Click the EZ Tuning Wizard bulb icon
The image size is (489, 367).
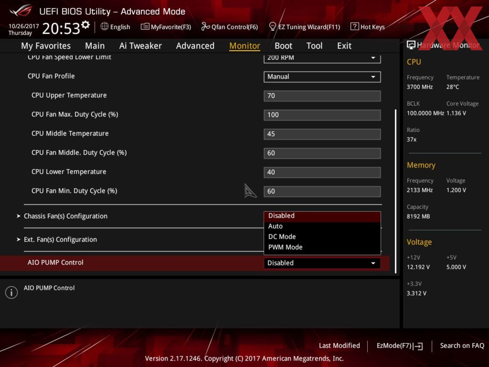click(273, 26)
